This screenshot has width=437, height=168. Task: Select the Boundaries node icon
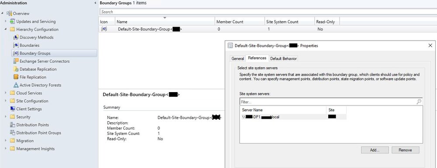[16, 45]
